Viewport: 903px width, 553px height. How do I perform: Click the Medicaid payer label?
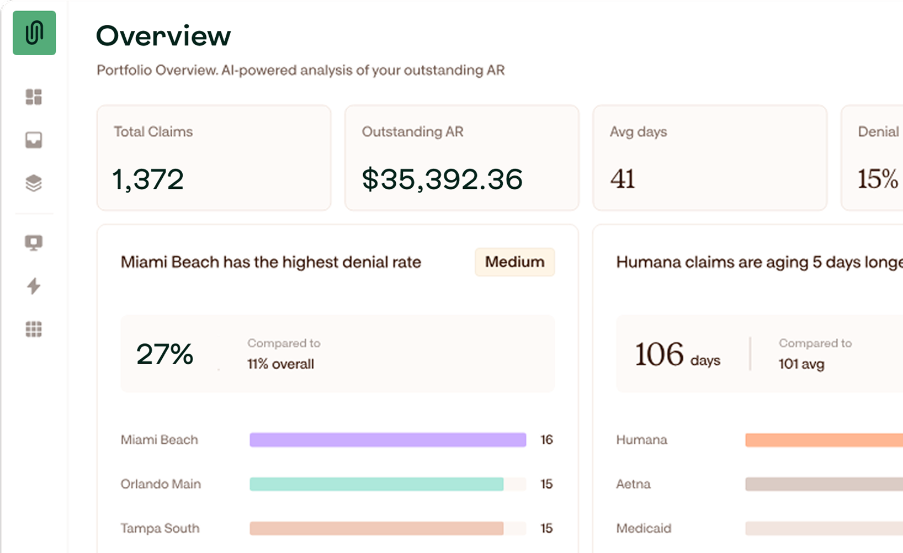[x=644, y=528]
